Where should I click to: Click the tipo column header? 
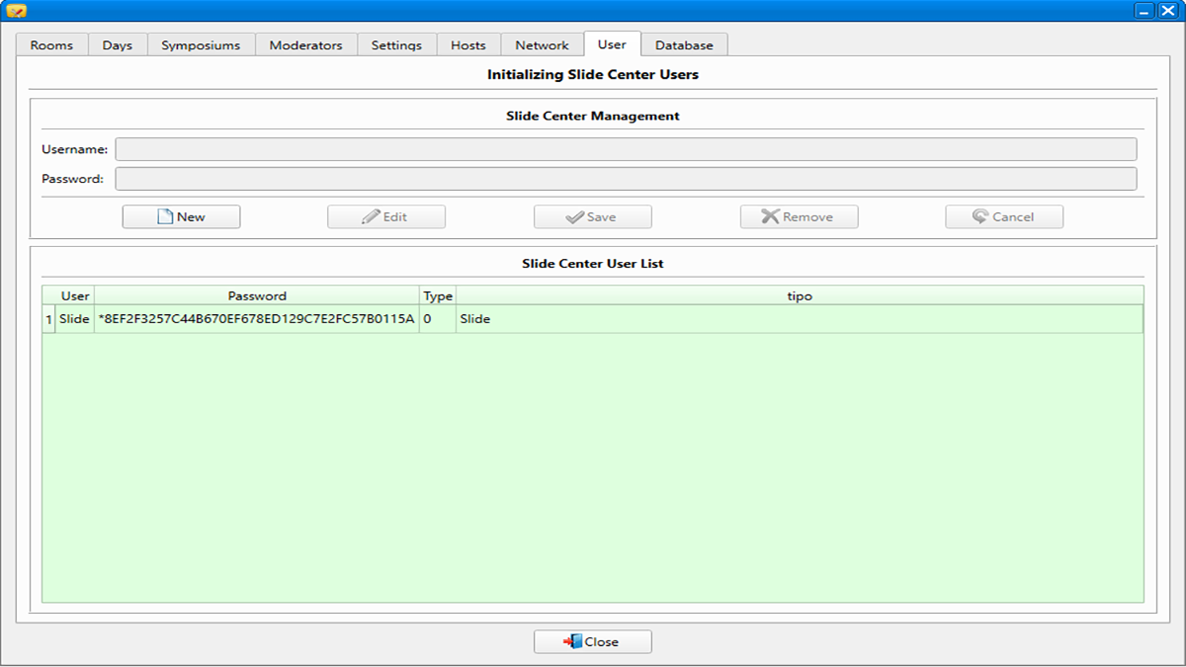(800, 295)
